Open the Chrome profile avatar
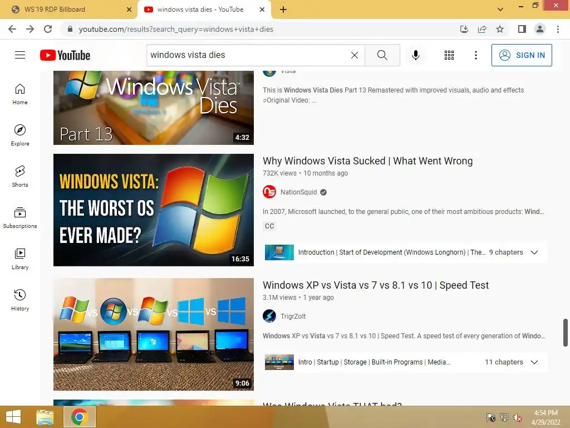 [540, 29]
